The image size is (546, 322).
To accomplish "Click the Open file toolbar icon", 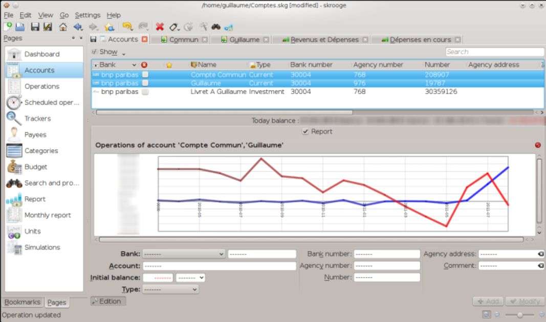I will tap(20, 27).
